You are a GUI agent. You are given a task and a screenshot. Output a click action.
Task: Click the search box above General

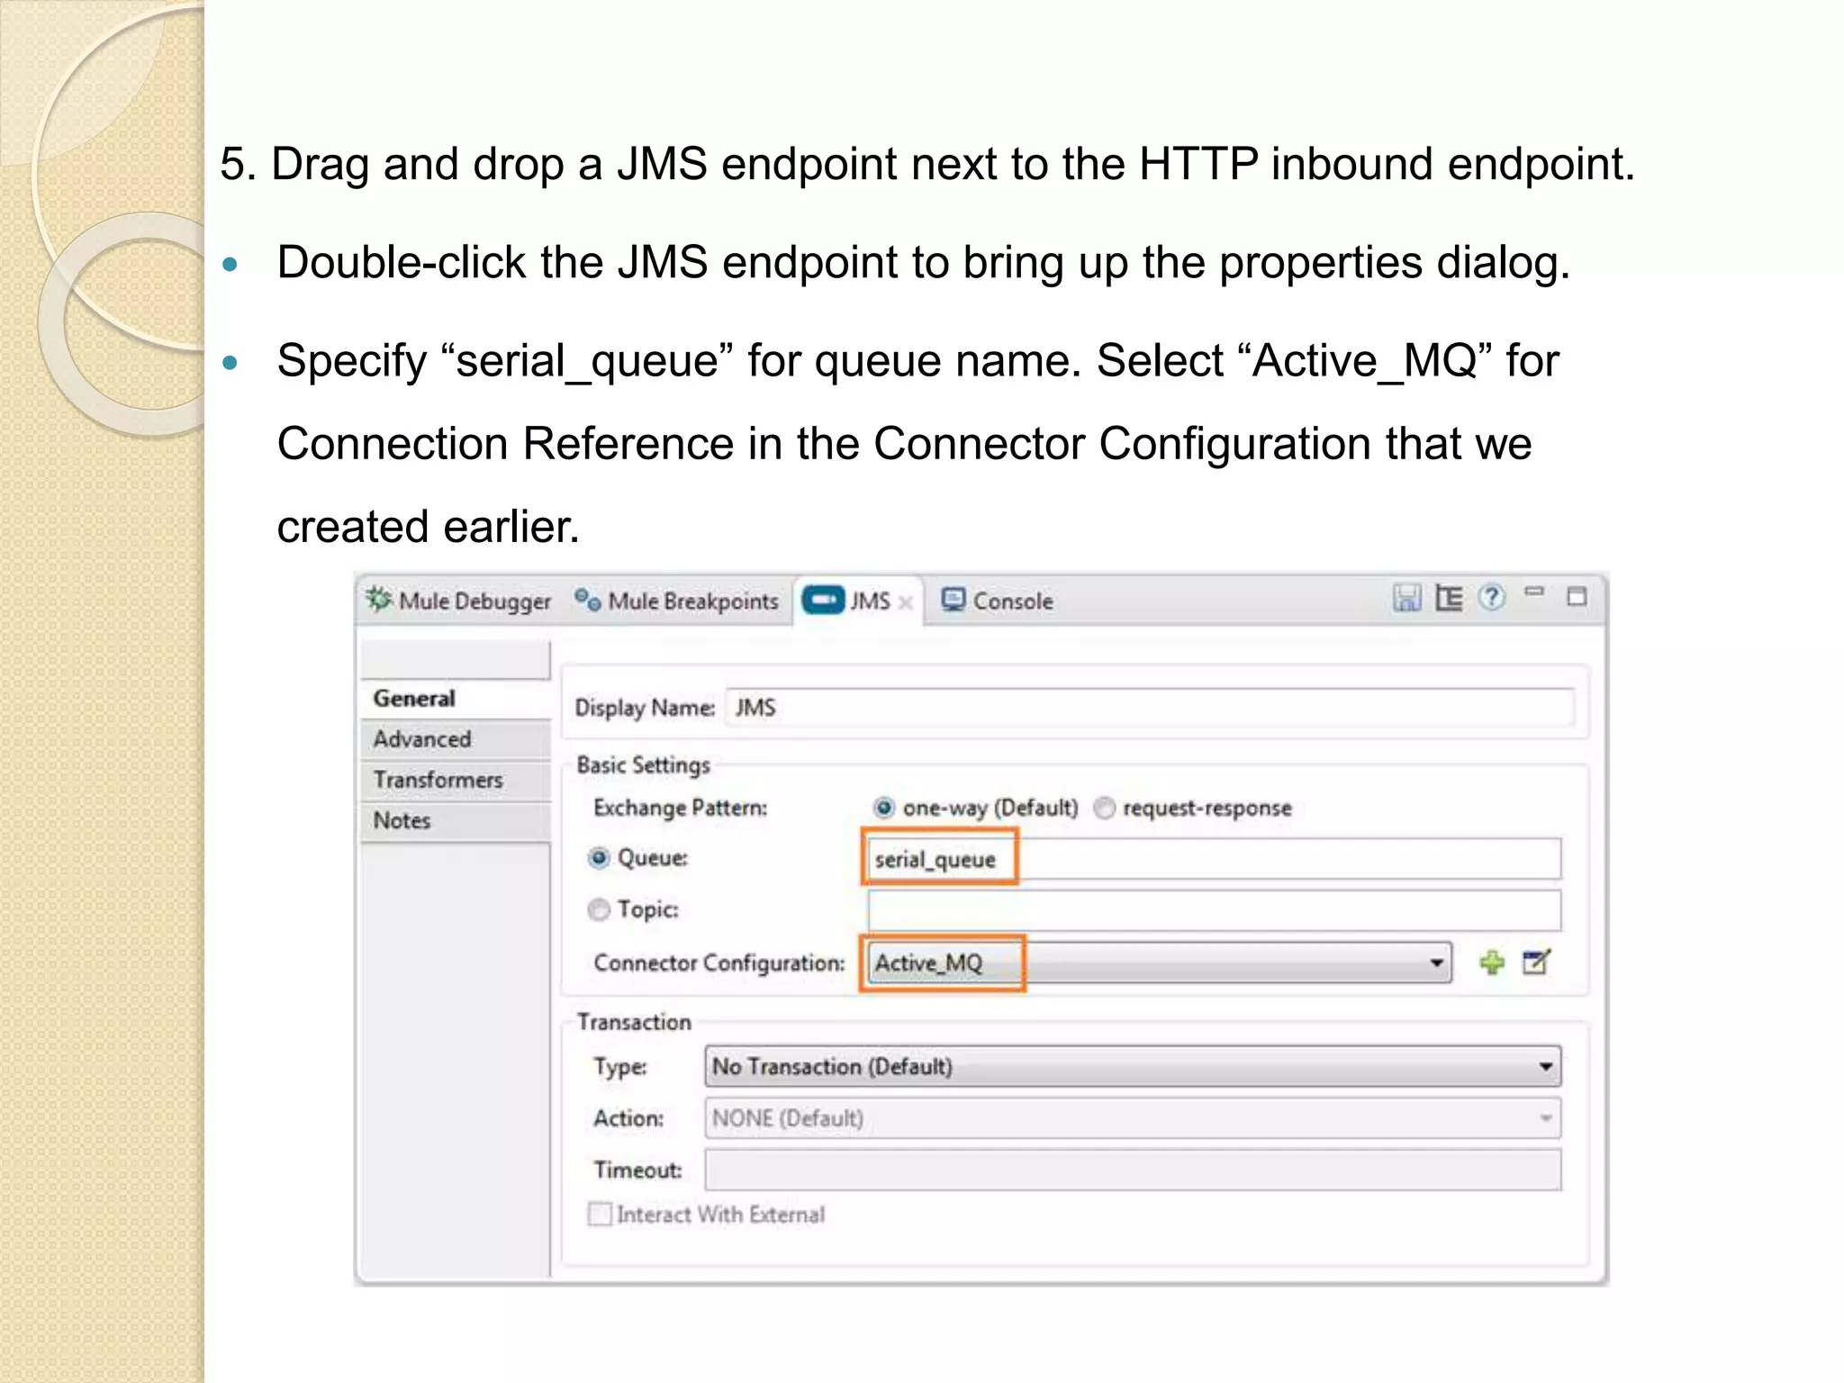tap(455, 659)
